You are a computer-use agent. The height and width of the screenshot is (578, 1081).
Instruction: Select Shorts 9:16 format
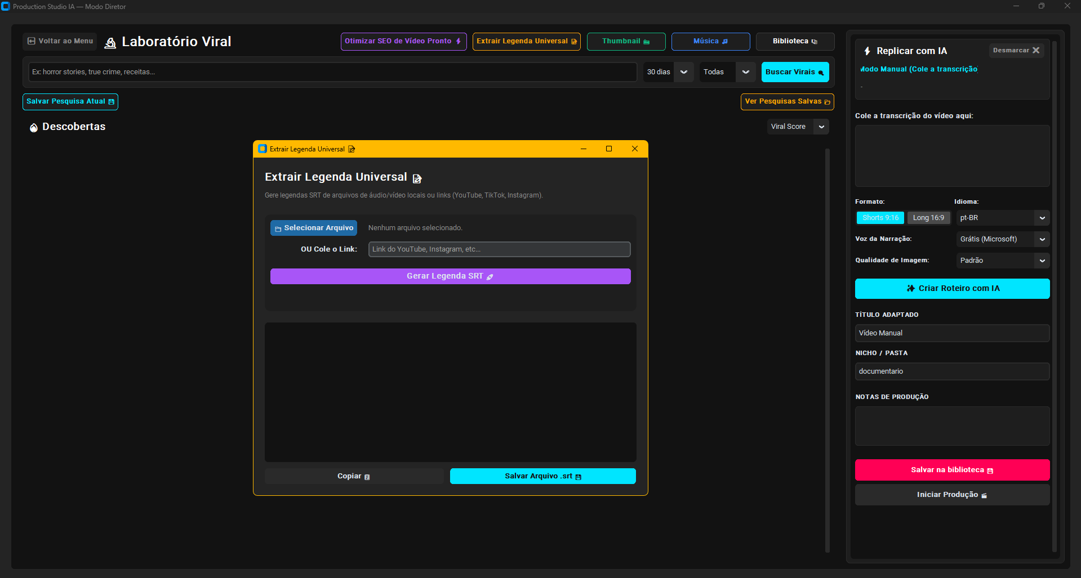pyautogui.click(x=880, y=218)
